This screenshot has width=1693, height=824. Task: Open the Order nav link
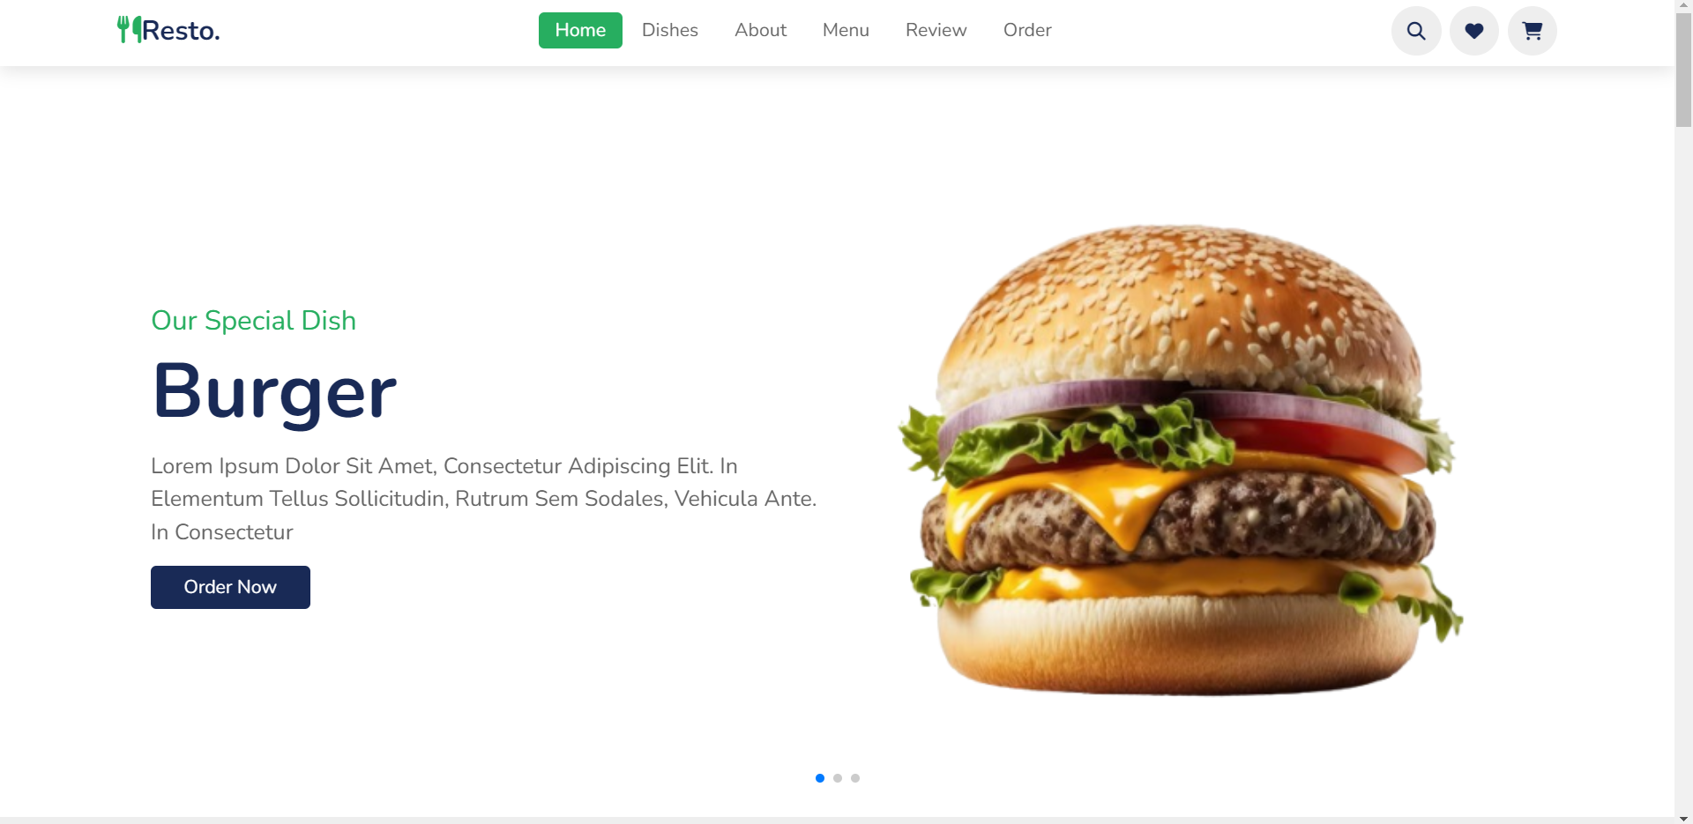(x=1027, y=30)
